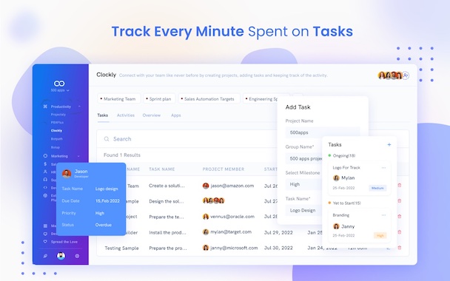
Task: Click the add member icon near header avatars
Action: point(406,75)
